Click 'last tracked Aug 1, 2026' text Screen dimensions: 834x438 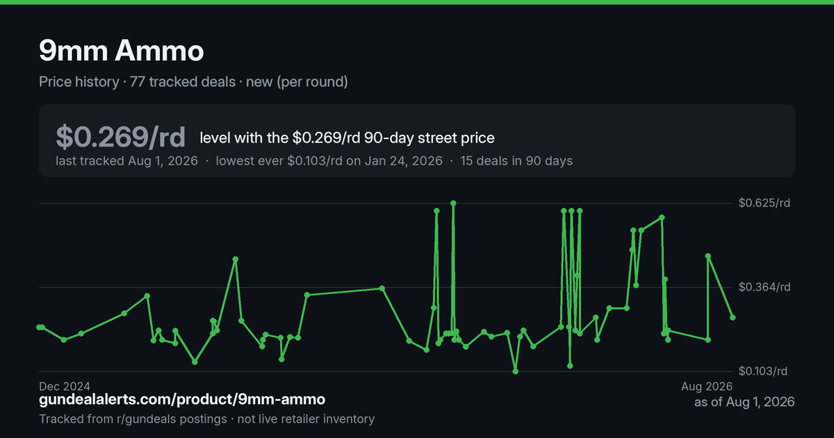(127, 161)
